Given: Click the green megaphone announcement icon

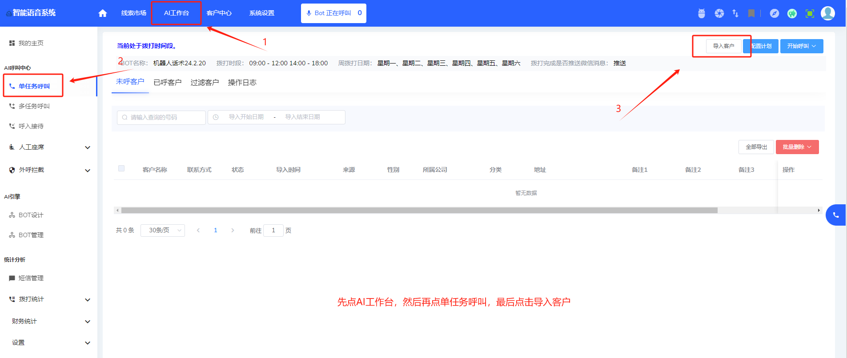Looking at the screenshot, I should point(792,13).
